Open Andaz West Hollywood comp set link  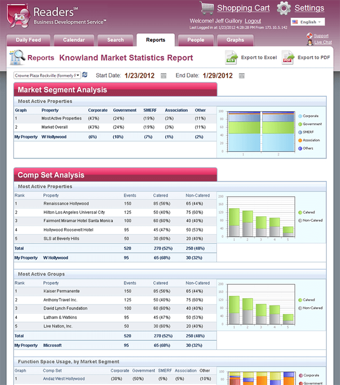tap(63, 378)
